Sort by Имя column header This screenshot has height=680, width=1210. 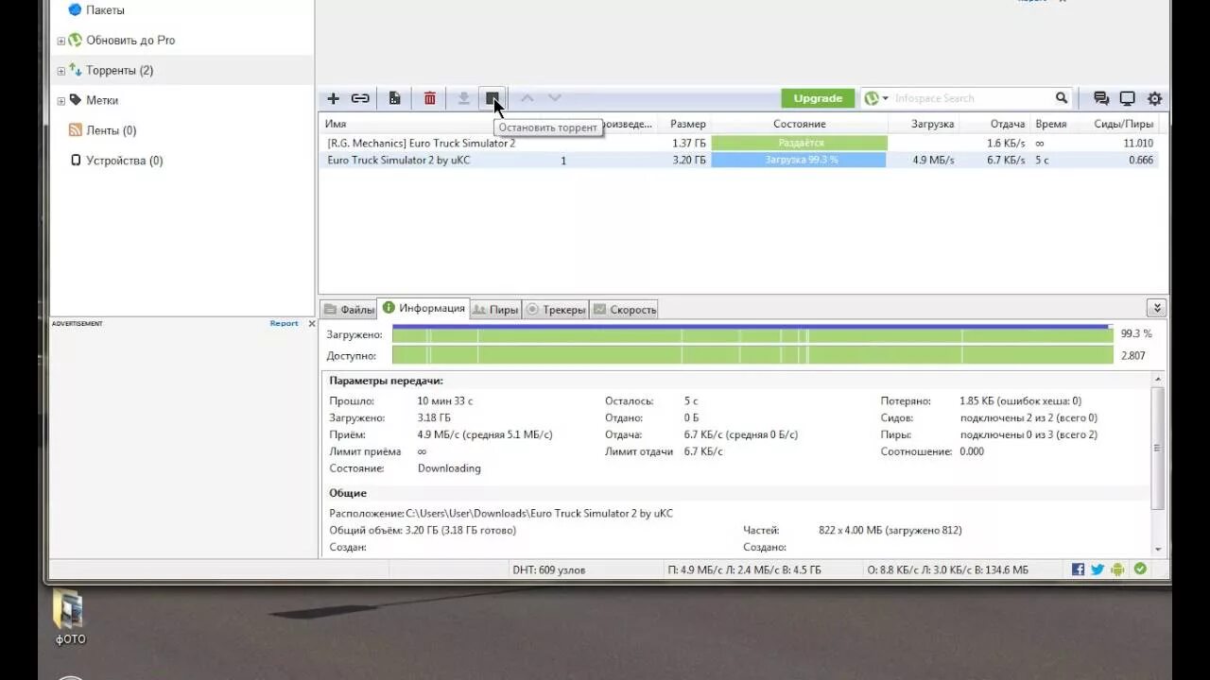[x=336, y=124]
